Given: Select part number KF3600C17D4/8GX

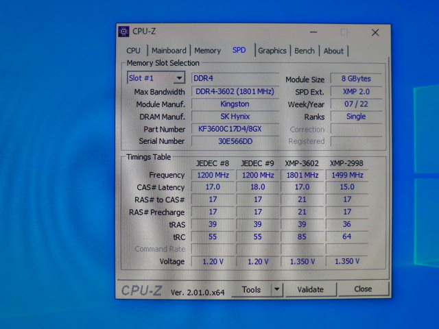Looking at the screenshot, I should (x=235, y=129).
